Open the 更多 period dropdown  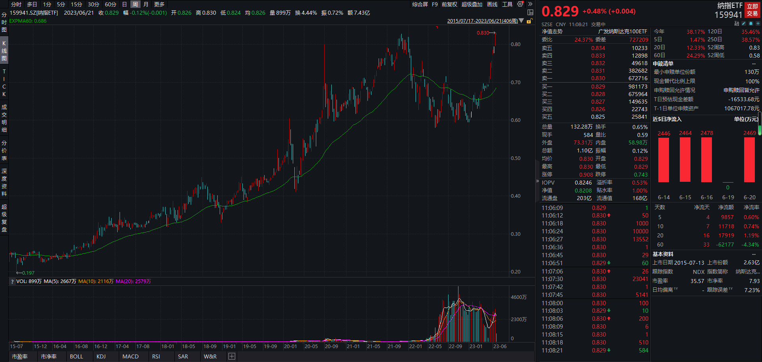coord(159,4)
